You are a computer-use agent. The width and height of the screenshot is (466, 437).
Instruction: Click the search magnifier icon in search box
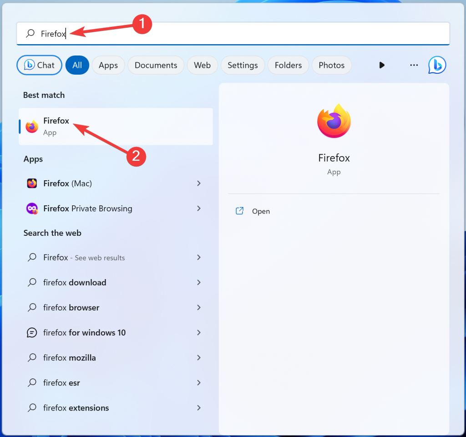tap(30, 33)
